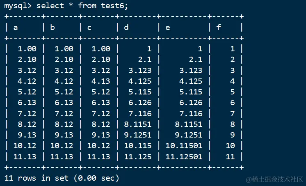Click value 10.11501 in column e

coord(184,146)
